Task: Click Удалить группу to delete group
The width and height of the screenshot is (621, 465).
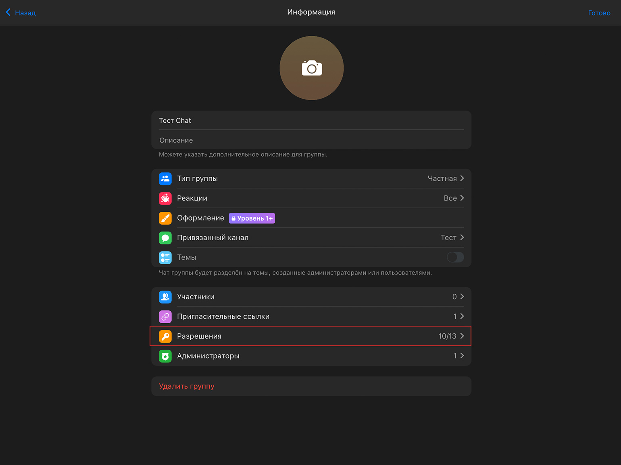Action: 311,386
